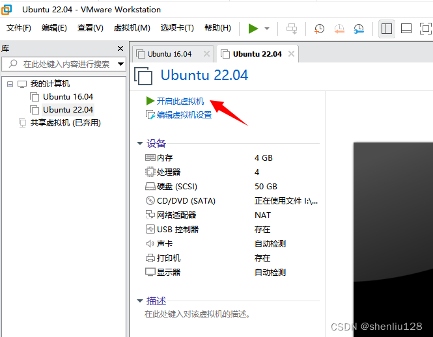433x337 pixels.
Task: Open the 查看(V) menu
Action: (91, 28)
